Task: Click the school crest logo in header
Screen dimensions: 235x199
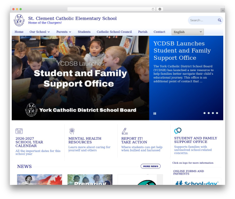Action: (x=19, y=20)
